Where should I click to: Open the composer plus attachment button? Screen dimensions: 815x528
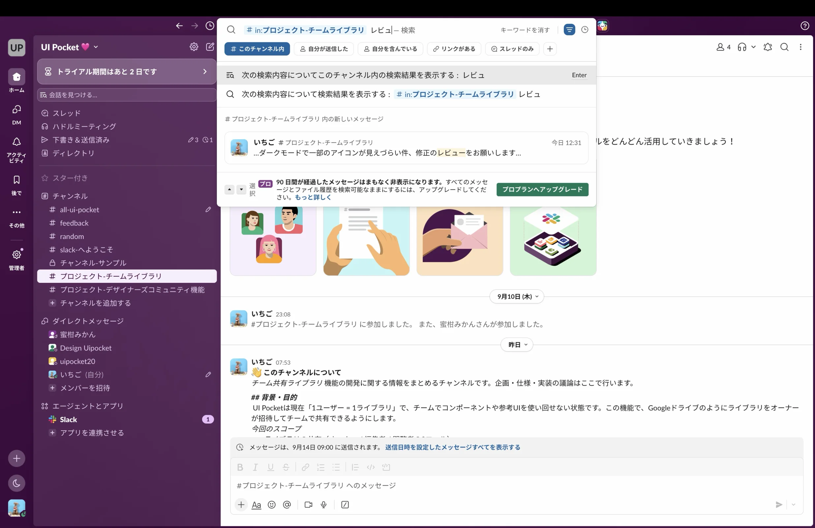click(x=241, y=505)
